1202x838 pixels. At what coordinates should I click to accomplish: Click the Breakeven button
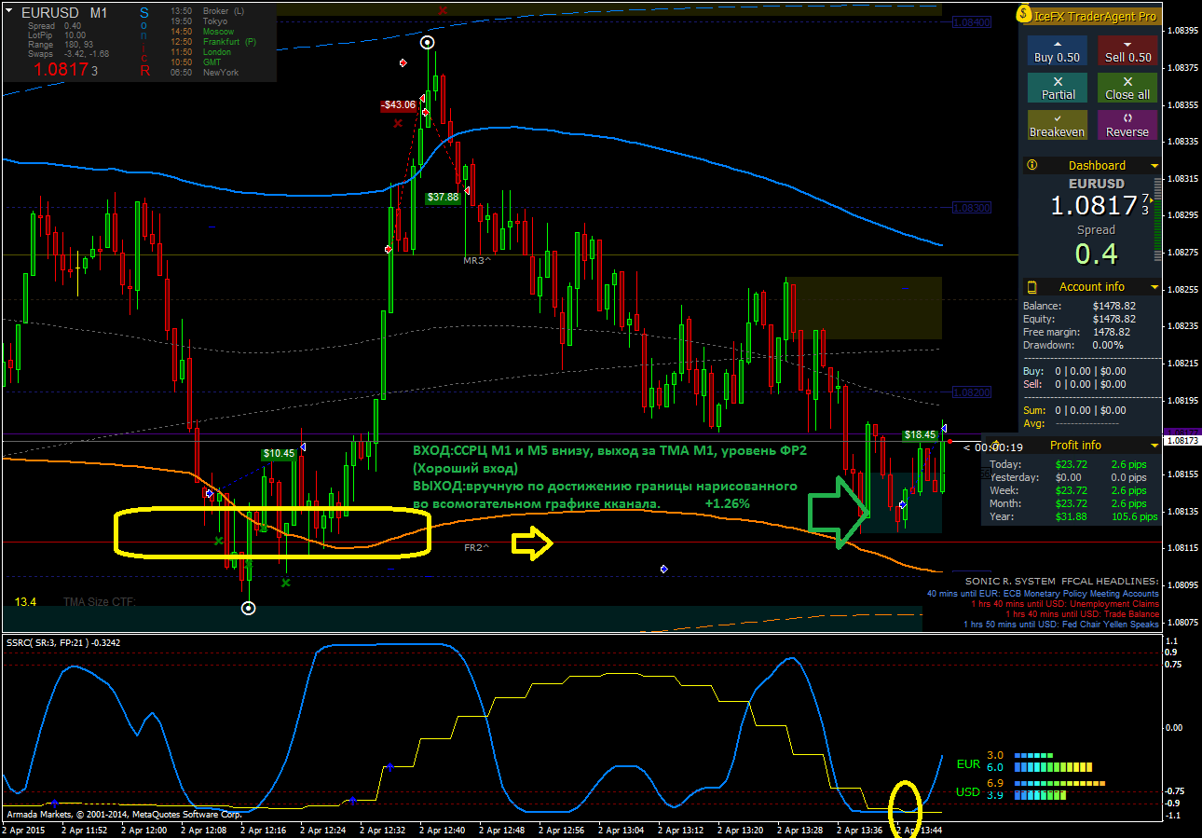point(1057,125)
